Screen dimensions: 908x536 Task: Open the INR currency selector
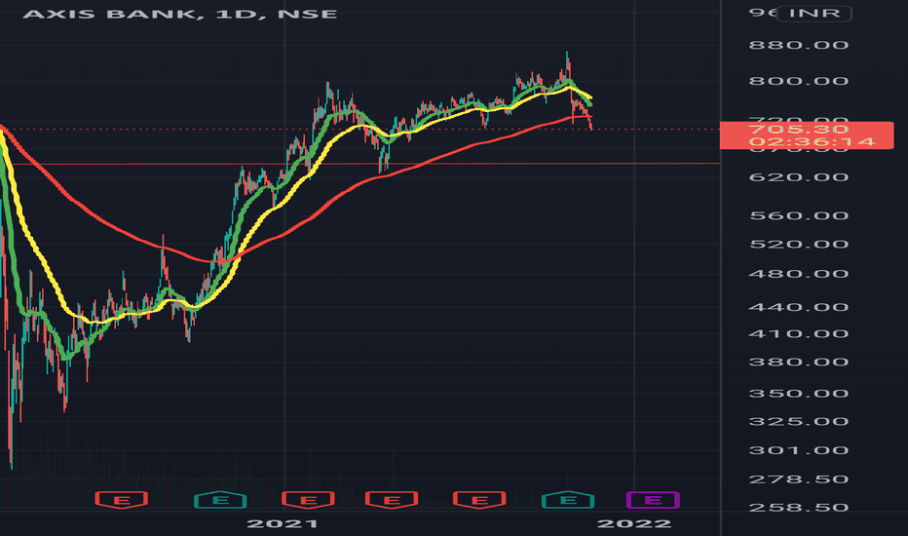(x=814, y=14)
